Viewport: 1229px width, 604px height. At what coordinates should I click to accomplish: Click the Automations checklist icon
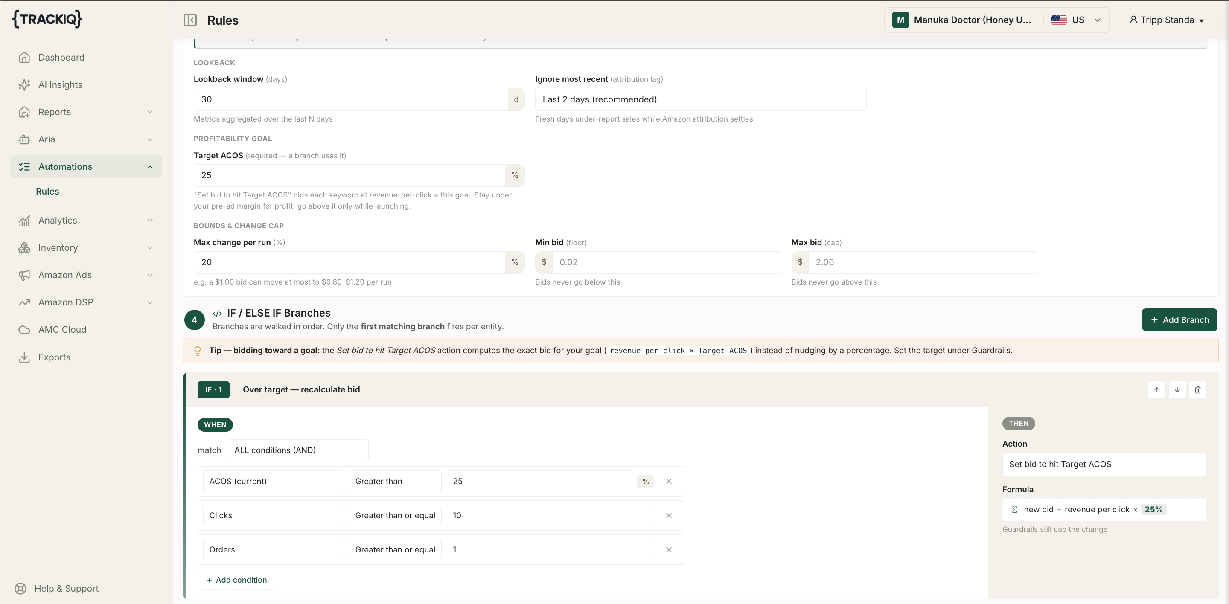pyautogui.click(x=24, y=167)
